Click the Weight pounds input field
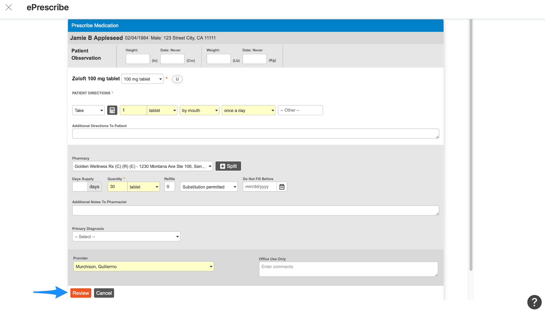Viewport: 545px width, 314px height. [219, 59]
